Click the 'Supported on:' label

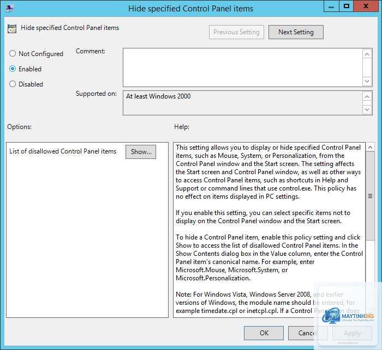[x=96, y=94]
